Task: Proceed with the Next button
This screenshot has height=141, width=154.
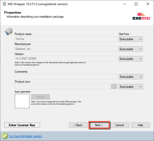Action: (x=99, y=125)
